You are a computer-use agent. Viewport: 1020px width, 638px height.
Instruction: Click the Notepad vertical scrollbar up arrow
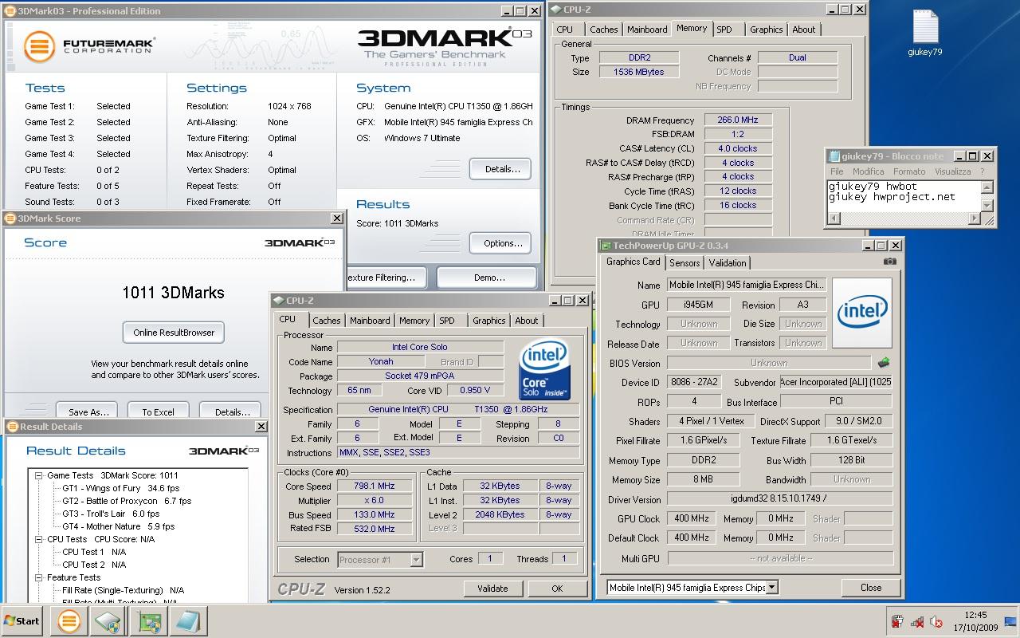tap(987, 187)
